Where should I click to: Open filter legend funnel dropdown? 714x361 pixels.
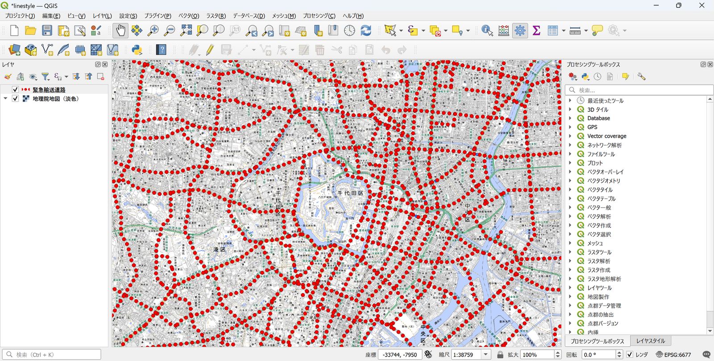pos(46,77)
